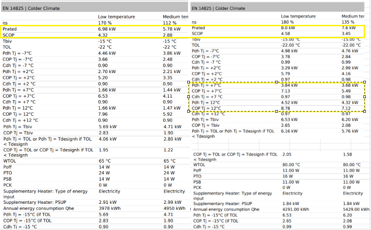Click middle-left handle of dashed selection box
371x230 pixels.
189,96
